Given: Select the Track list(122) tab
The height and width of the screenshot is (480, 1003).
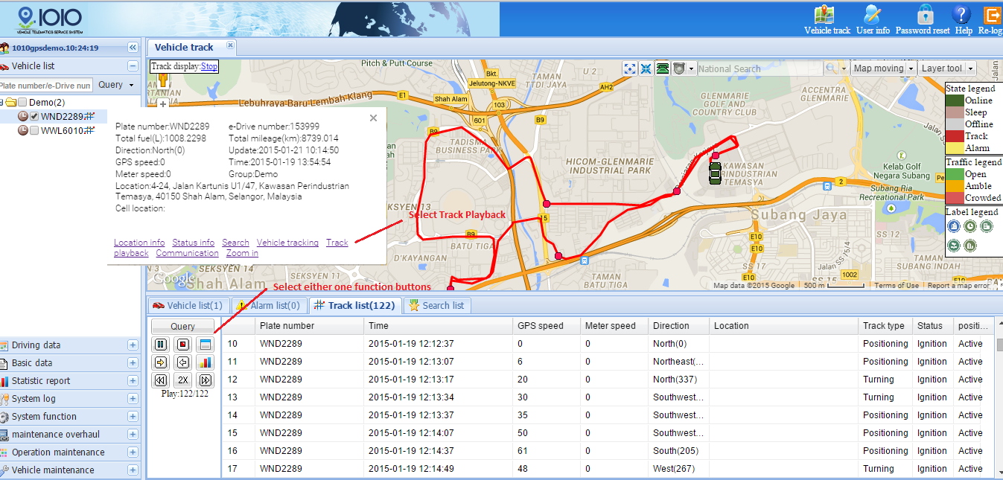Looking at the screenshot, I should (x=354, y=305).
